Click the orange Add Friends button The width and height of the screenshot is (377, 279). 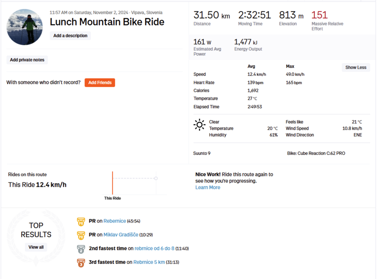[100, 83]
